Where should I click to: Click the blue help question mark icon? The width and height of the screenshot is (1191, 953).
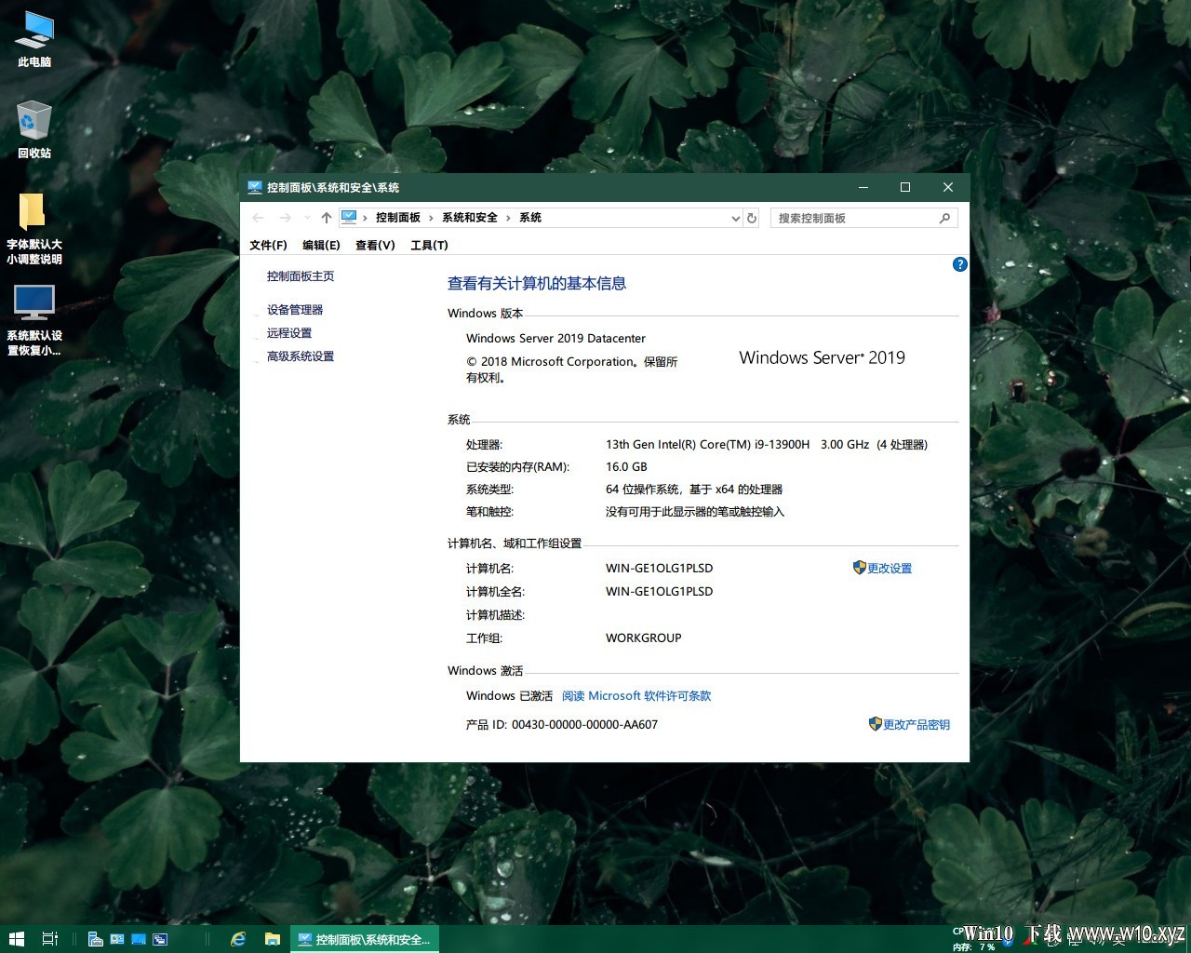click(x=960, y=264)
